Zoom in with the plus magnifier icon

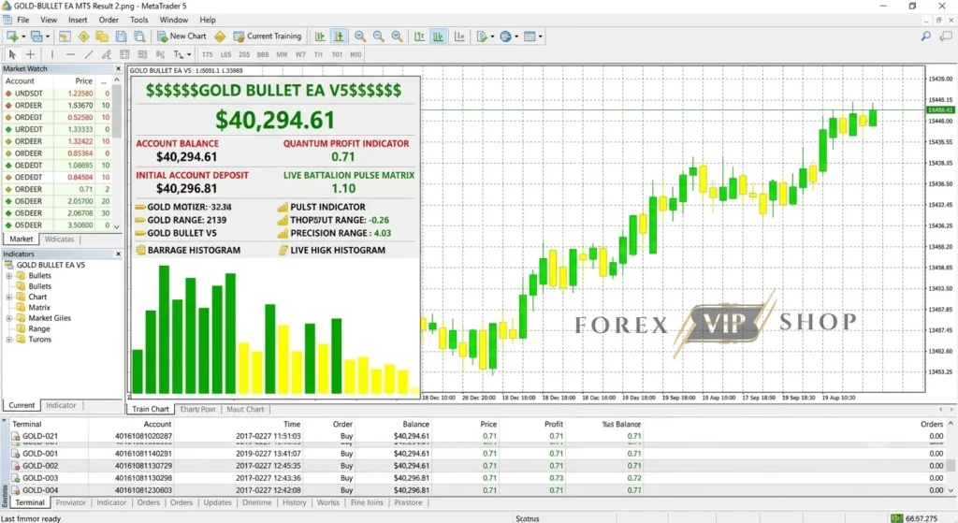coord(360,36)
